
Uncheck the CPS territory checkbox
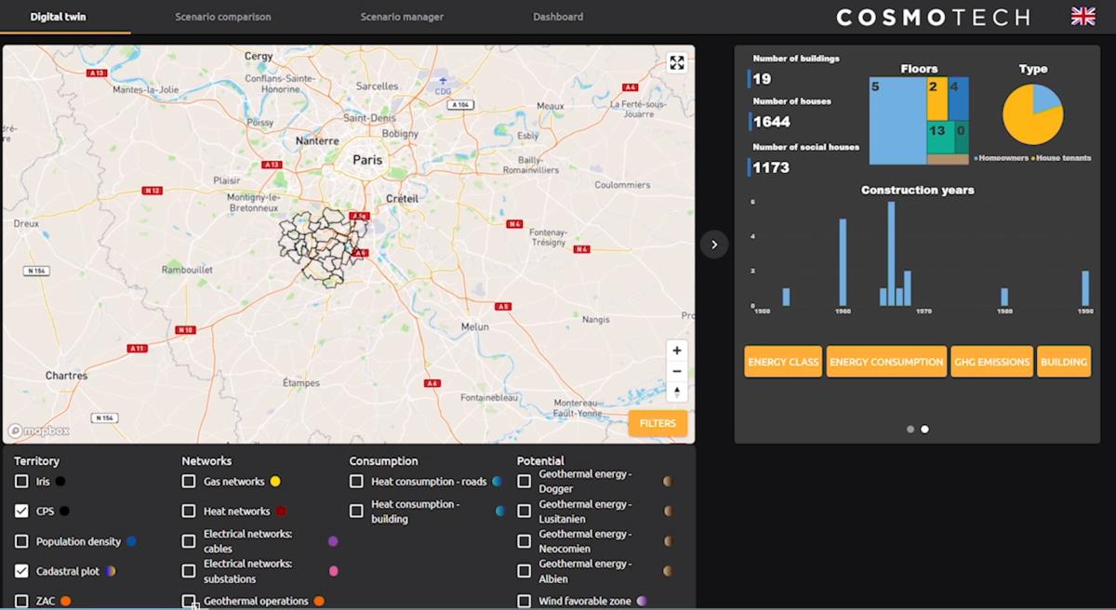(x=21, y=511)
